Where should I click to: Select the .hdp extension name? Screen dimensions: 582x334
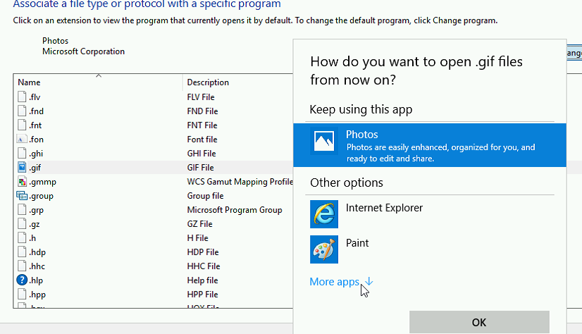click(x=37, y=252)
